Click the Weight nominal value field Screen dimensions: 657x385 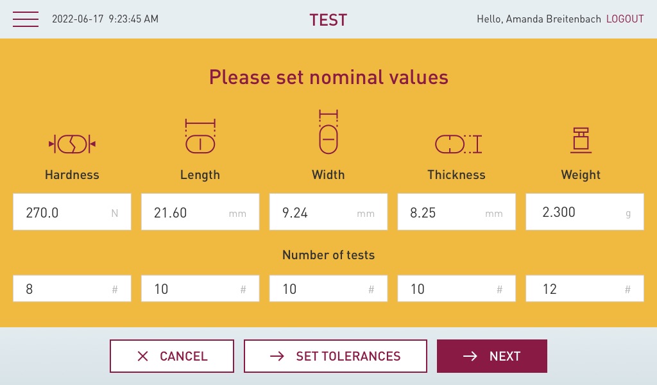(x=584, y=212)
